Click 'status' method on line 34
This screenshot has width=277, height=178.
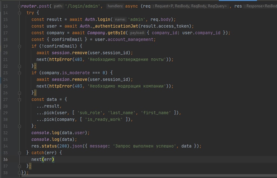pyautogui.click(x=49, y=146)
